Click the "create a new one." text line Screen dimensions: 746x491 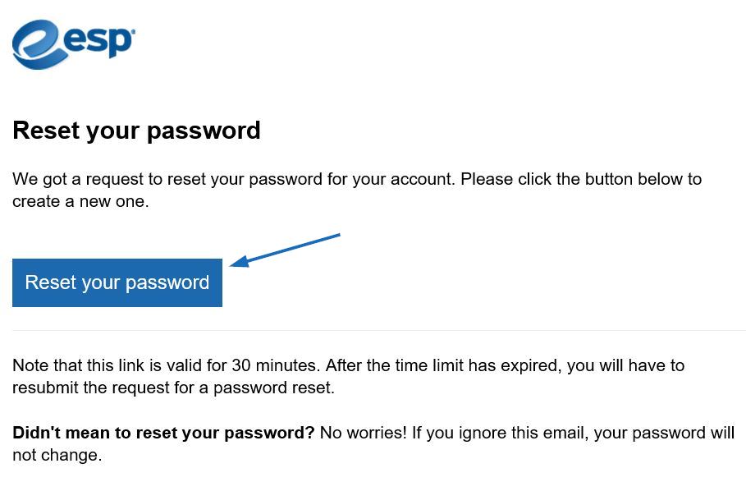[x=81, y=201]
